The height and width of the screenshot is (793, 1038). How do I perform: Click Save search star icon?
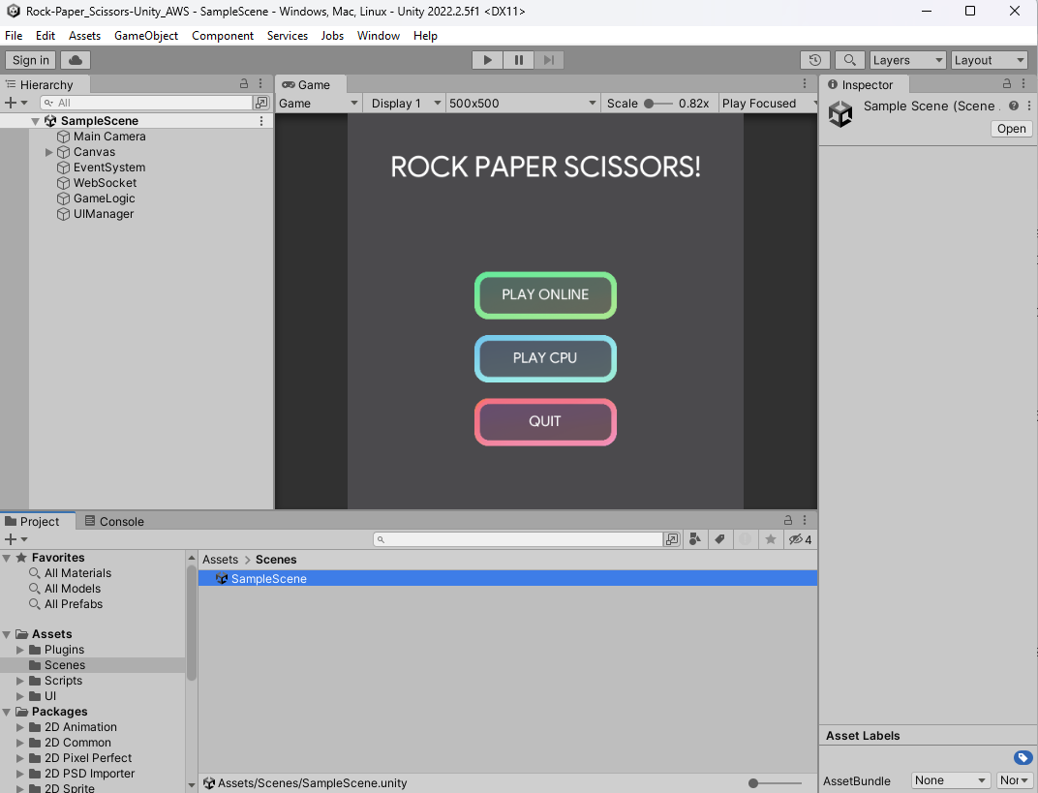click(x=771, y=539)
